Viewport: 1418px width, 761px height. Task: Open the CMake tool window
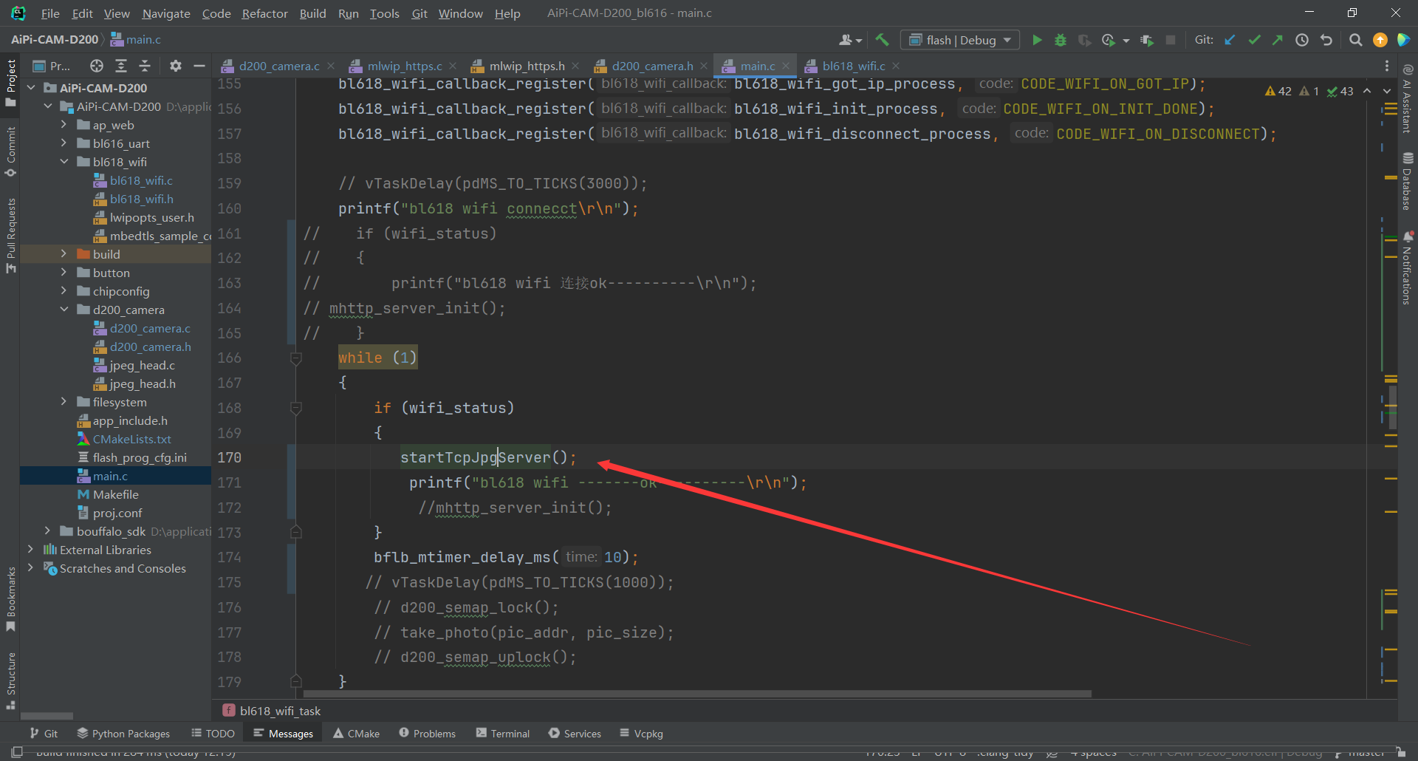click(356, 734)
